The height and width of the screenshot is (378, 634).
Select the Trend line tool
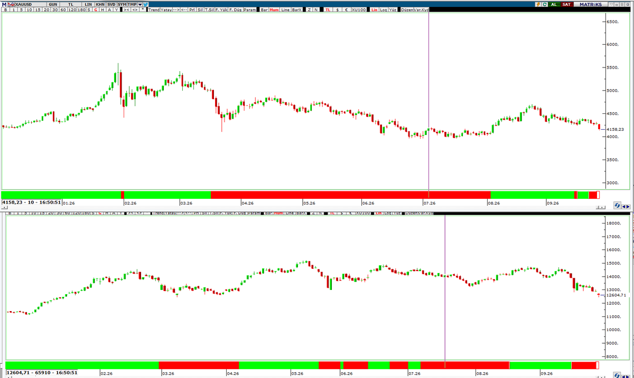click(154, 10)
